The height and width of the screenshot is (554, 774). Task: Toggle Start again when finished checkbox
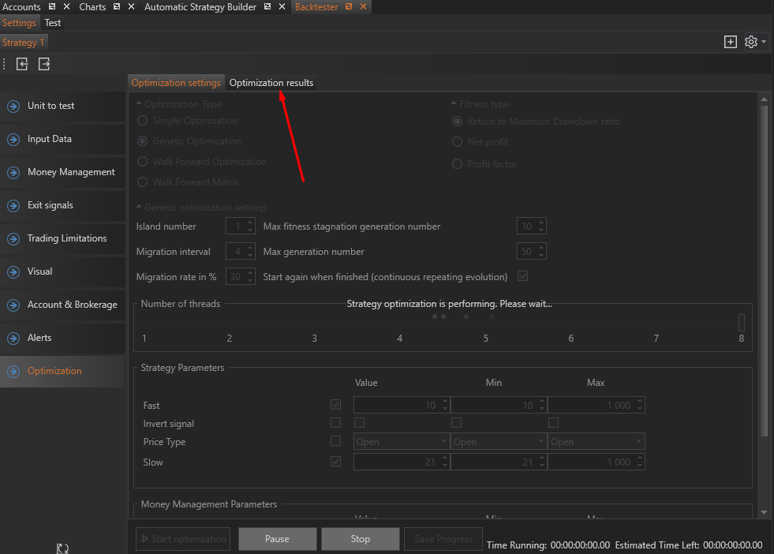tap(522, 277)
